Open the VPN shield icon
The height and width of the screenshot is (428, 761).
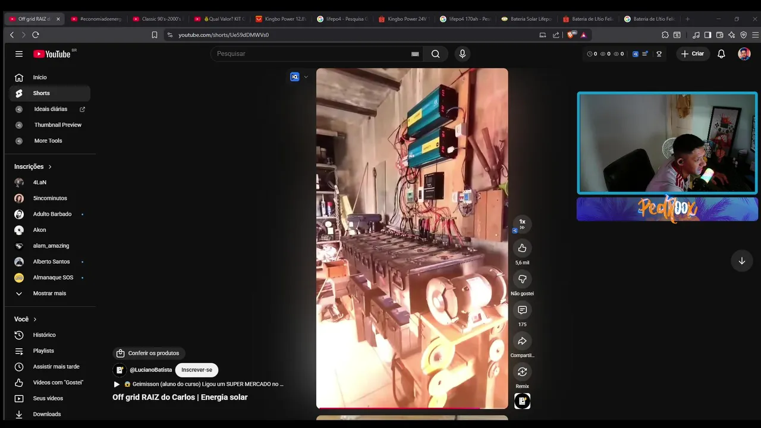[x=743, y=35]
